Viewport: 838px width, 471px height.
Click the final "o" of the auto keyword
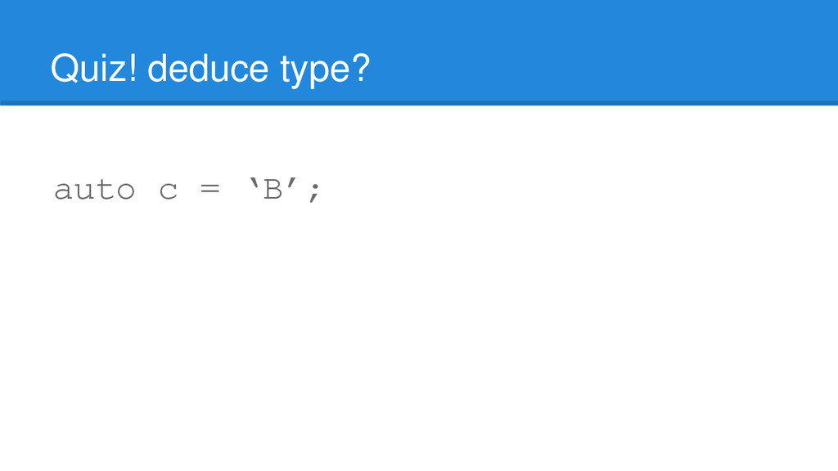click(125, 191)
